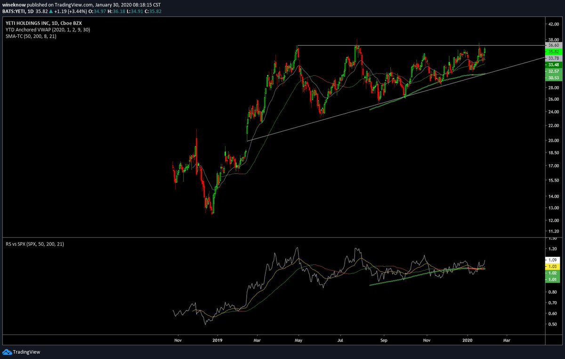Click the green 1.02 RS value label
Screen dimensions: 565x359
(553, 273)
